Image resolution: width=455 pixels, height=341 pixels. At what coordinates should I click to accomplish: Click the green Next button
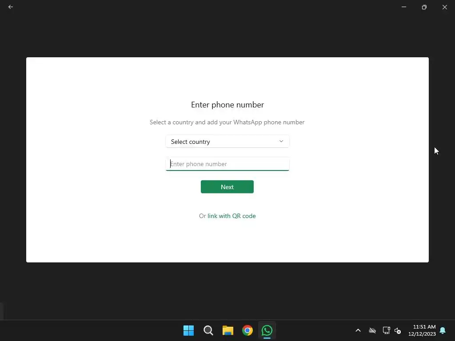[x=227, y=187]
